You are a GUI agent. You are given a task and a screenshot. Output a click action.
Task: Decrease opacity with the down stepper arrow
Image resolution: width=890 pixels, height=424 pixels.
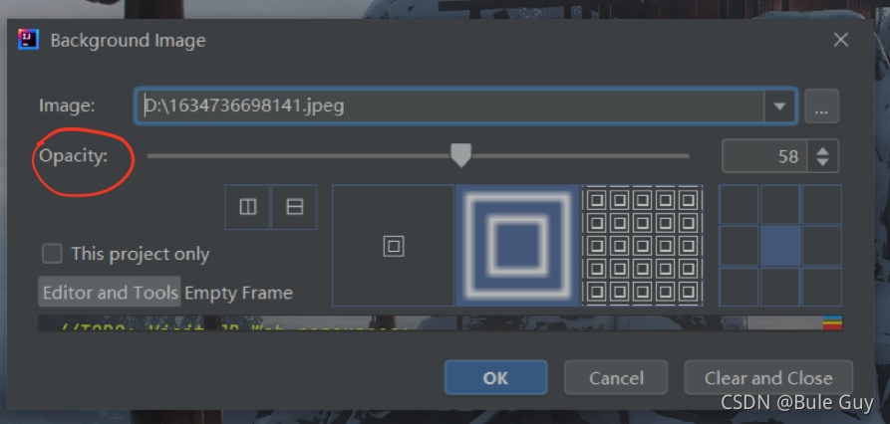(822, 162)
